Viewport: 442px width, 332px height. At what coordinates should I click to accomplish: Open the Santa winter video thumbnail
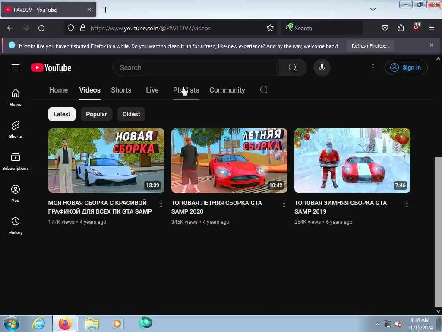point(352,161)
